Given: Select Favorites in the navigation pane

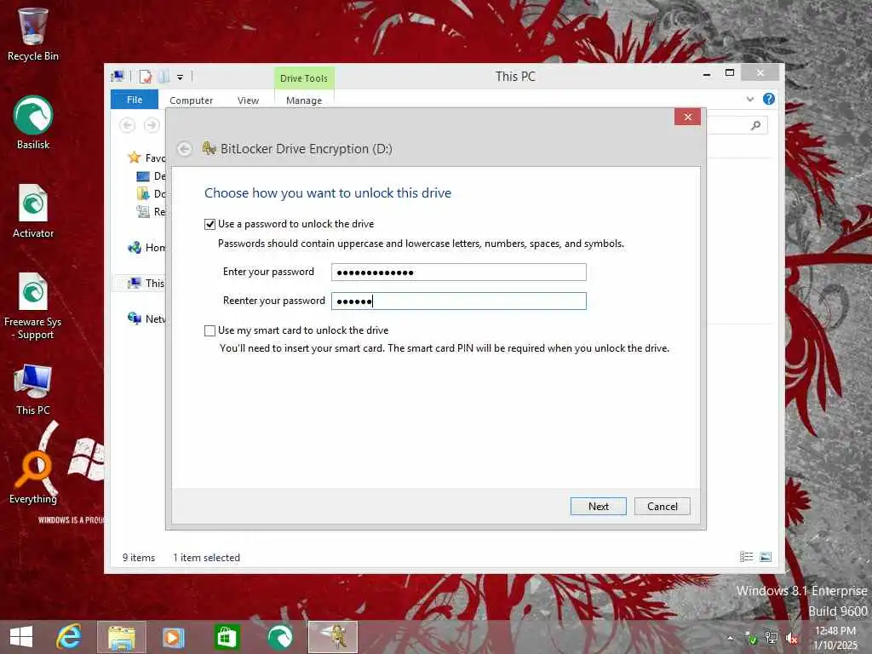Looking at the screenshot, I should point(146,158).
